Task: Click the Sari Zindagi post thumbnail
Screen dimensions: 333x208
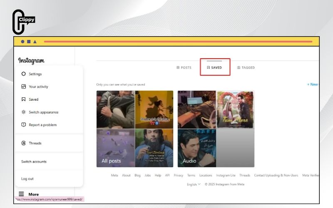Action: point(154,148)
